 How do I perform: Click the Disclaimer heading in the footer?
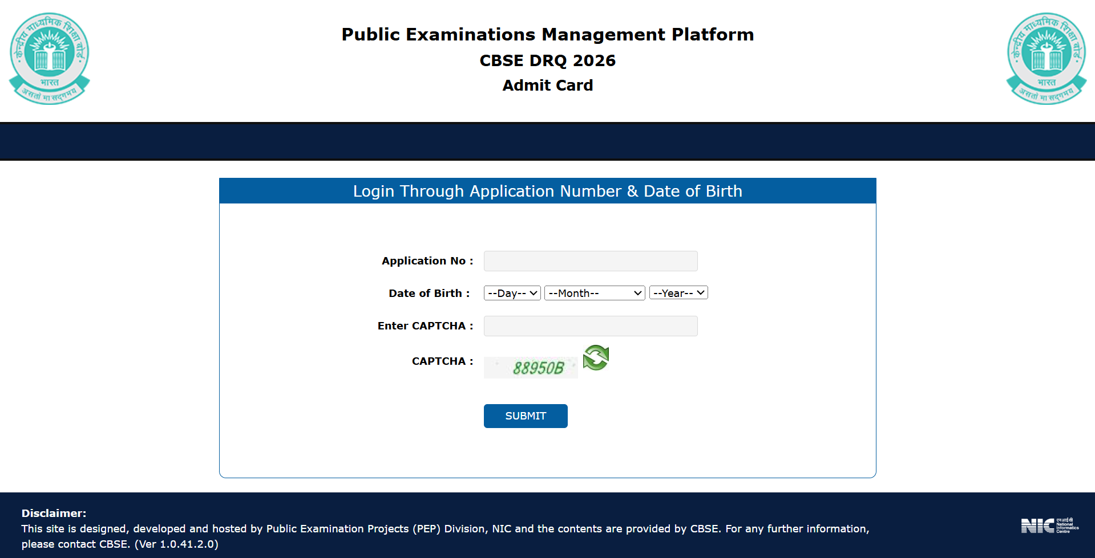54,513
